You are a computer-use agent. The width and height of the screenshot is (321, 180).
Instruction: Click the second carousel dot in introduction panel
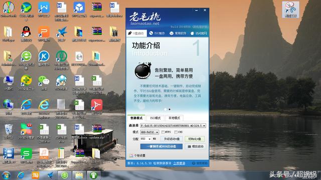[170, 109]
